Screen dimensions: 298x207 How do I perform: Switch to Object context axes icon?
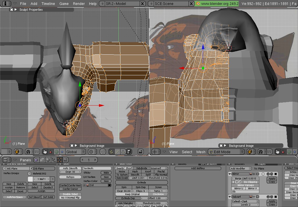click(x=54, y=160)
